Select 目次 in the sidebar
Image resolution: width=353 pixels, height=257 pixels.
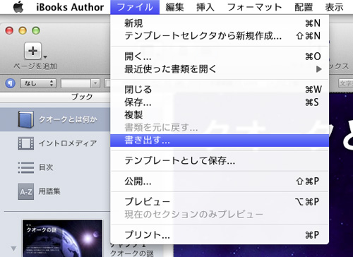(55, 167)
